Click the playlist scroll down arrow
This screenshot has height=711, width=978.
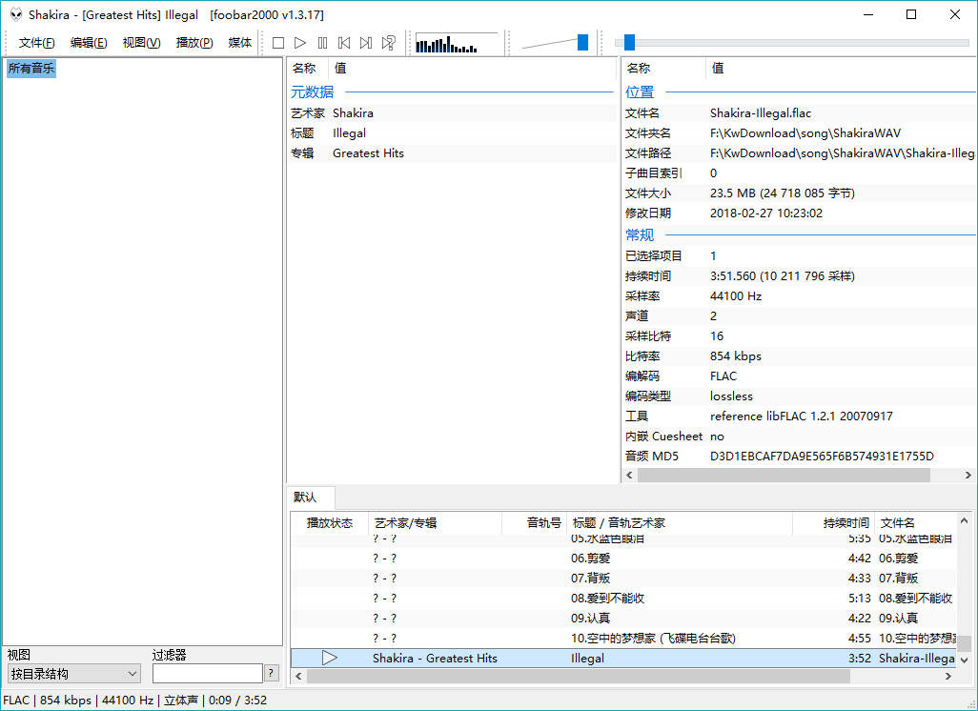pyautogui.click(x=964, y=660)
